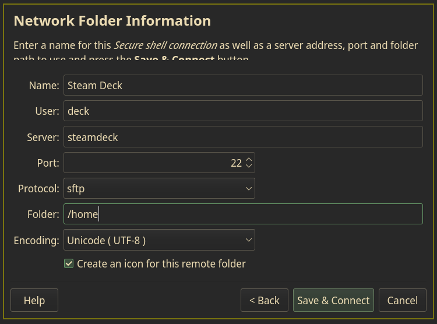Click inside the Port number field
The width and height of the screenshot is (437, 324).
pyautogui.click(x=151, y=163)
